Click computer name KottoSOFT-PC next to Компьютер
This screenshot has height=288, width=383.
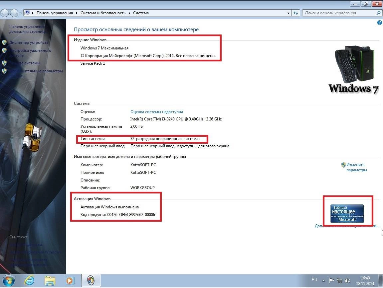coord(143,165)
